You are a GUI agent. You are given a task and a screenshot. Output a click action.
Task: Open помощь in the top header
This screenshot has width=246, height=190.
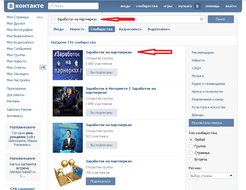tap(213, 6)
